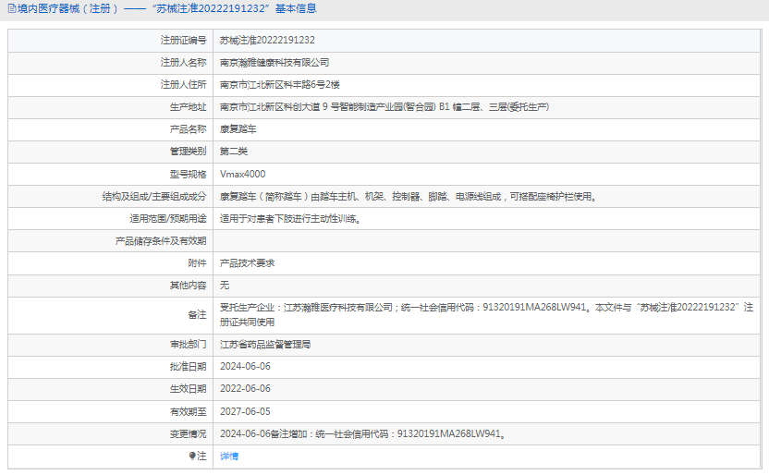This screenshot has width=769, height=475.
Task: Click the 产品储存条件及有效期 label
Action: tap(161, 241)
